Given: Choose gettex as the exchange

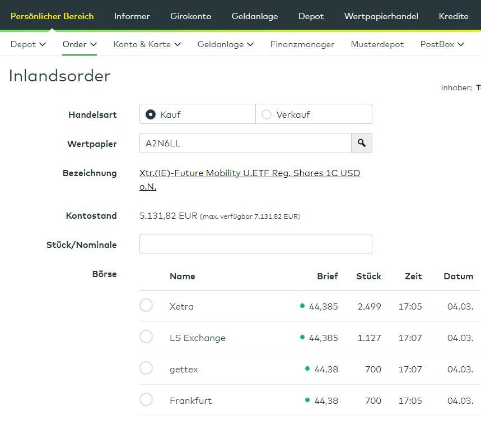Looking at the screenshot, I should pyautogui.click(x=146, y=368).
